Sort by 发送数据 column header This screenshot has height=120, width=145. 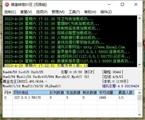[73, 92]
